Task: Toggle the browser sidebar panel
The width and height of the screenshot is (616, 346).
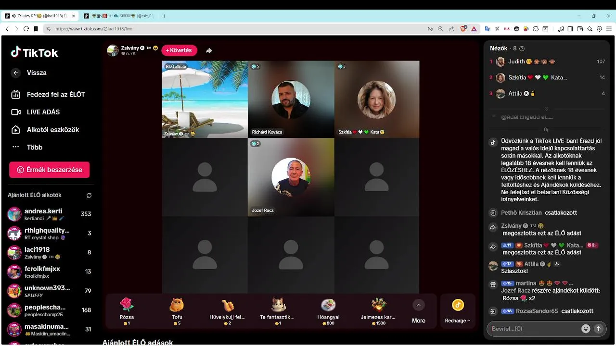Action: click(x=570, y=29)
